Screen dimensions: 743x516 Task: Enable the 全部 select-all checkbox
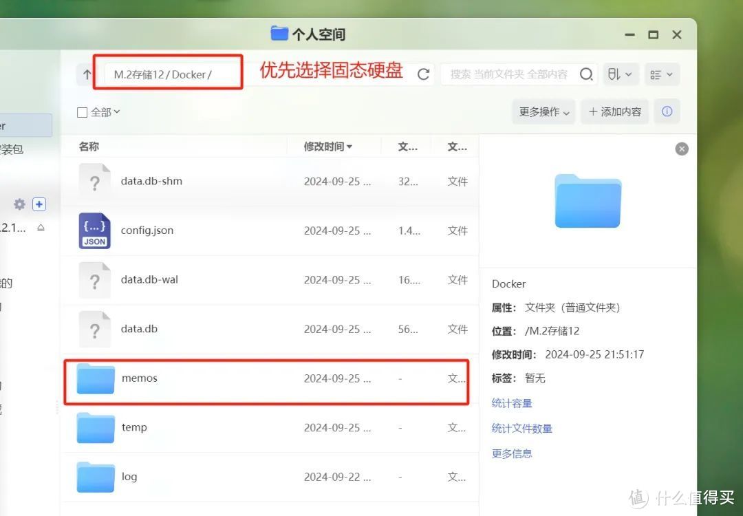coord(80,111)
